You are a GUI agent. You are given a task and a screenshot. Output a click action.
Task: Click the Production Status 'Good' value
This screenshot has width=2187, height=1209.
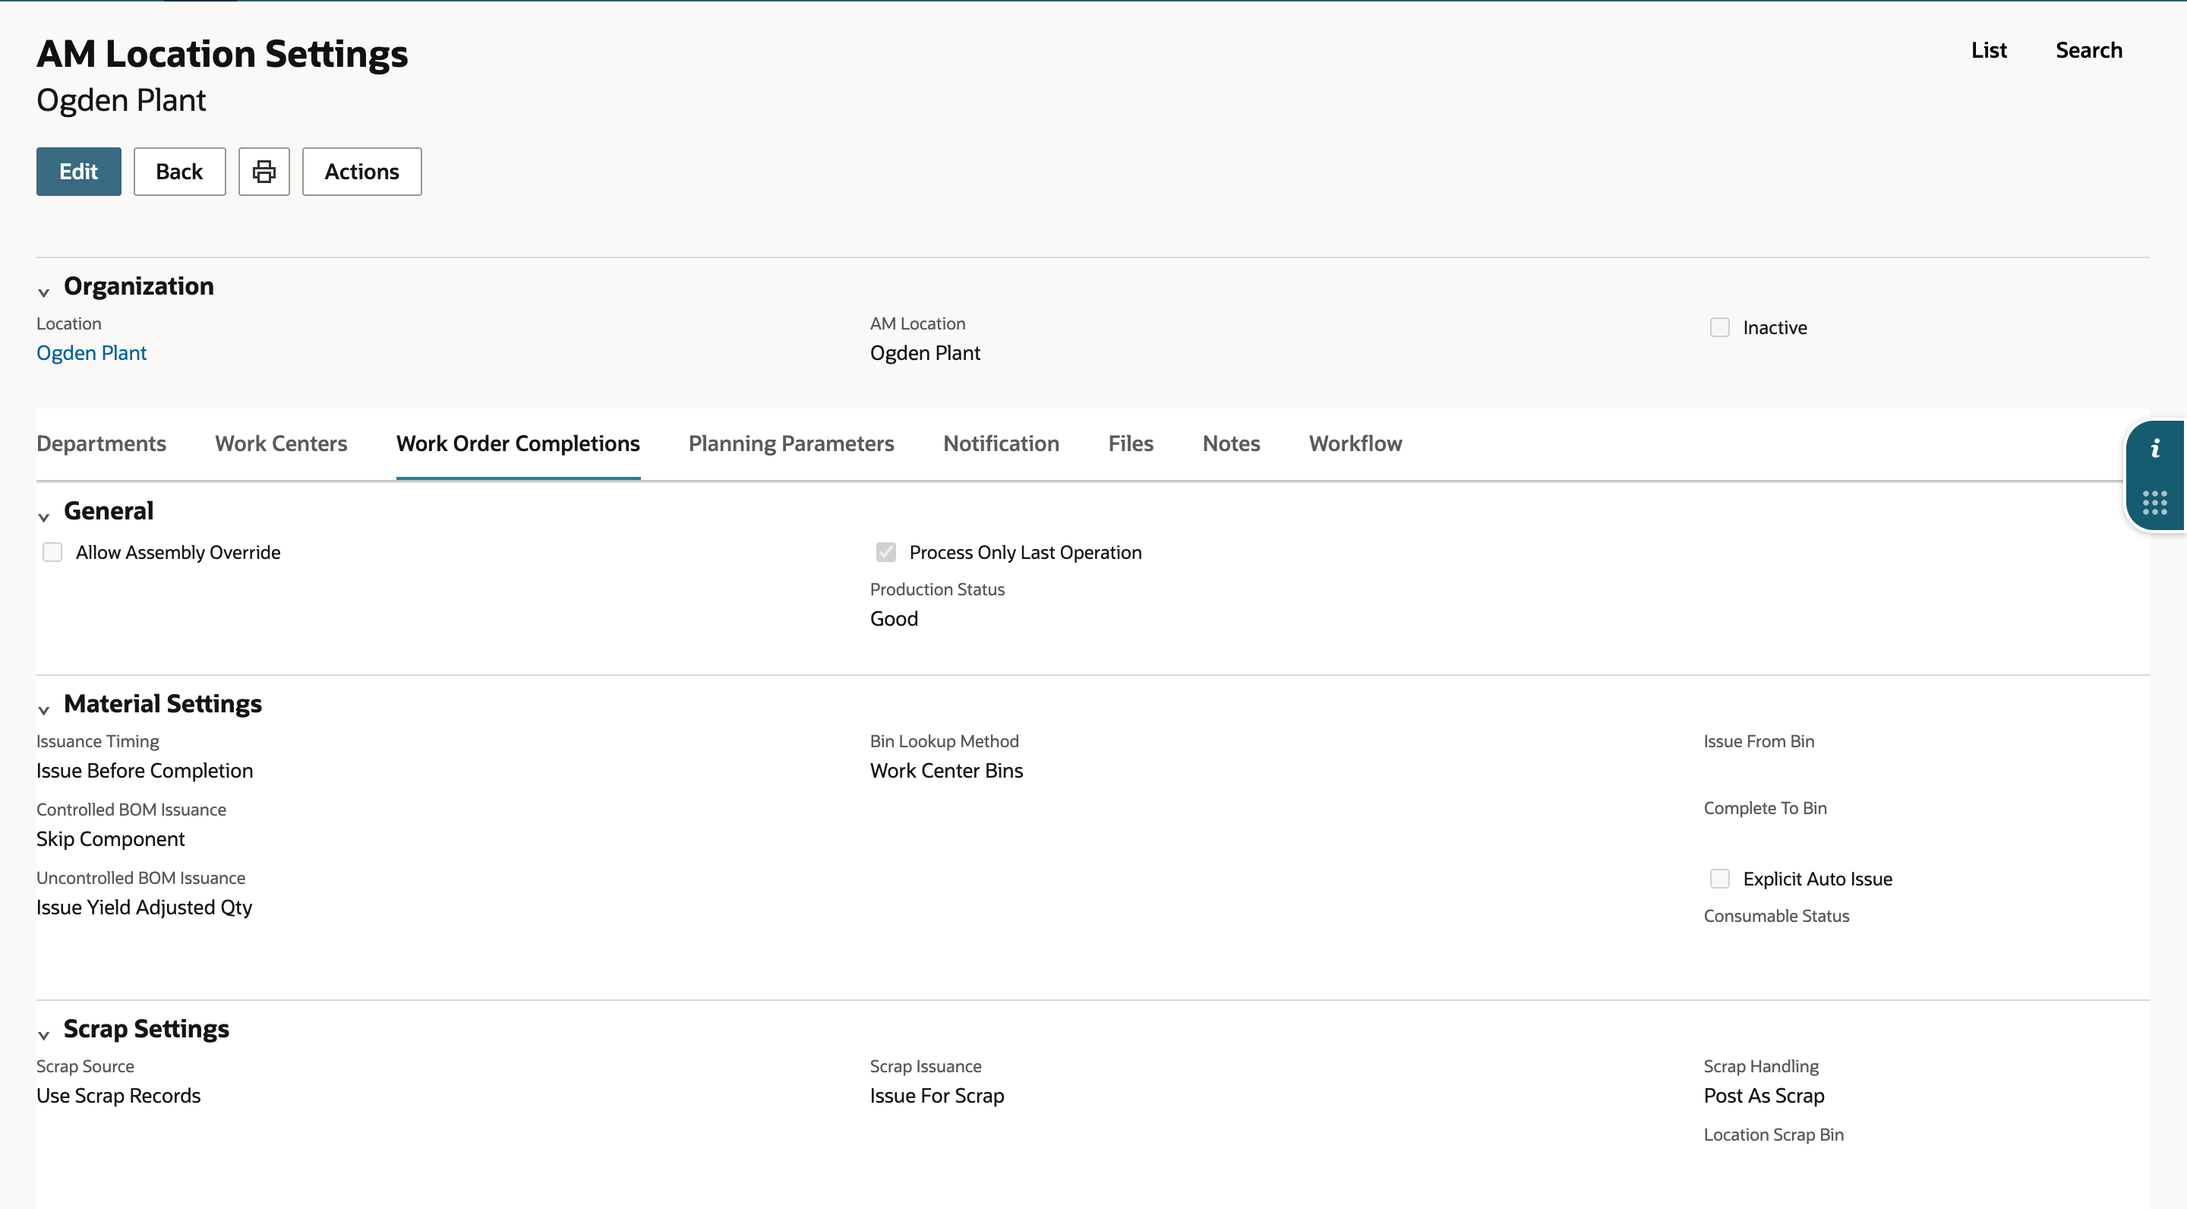coord(894,619)
